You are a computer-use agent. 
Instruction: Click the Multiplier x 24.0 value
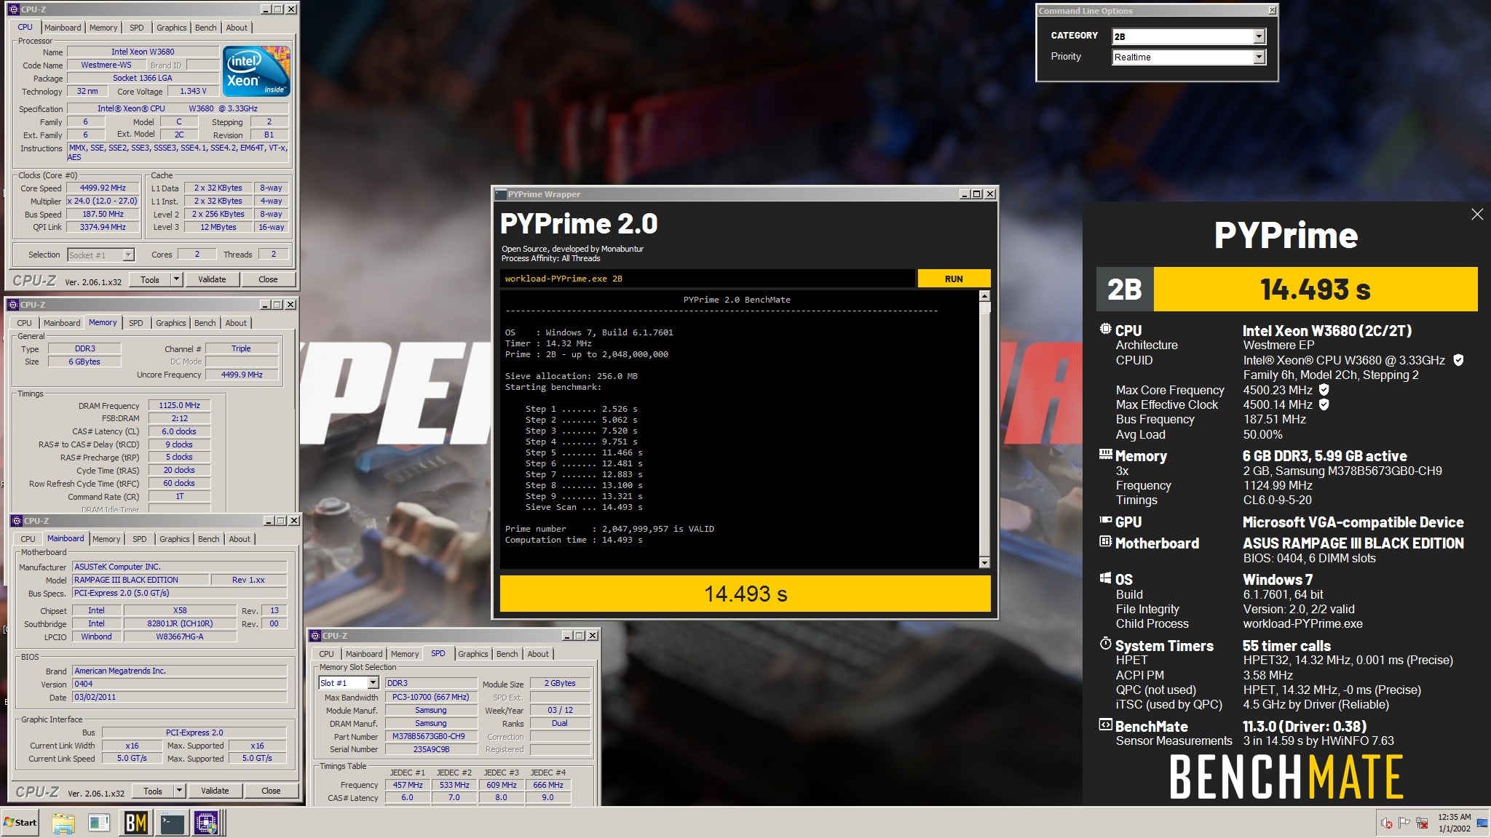(103, 201)
